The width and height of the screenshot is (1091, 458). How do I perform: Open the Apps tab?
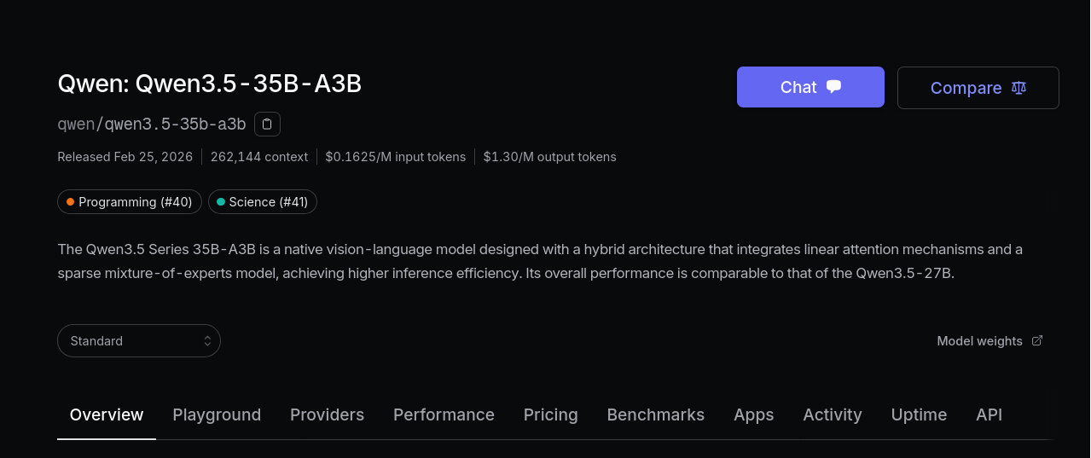pos(753,415)
